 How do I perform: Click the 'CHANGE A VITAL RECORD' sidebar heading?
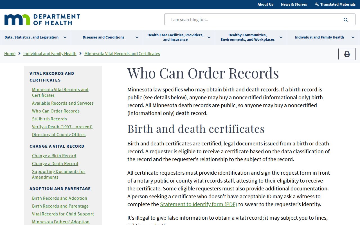click(x=57, y=146)
